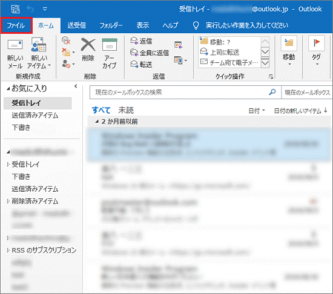Open the ファイル tab
This screenshot has height=294, width=333.
click(x=16, y=25)
